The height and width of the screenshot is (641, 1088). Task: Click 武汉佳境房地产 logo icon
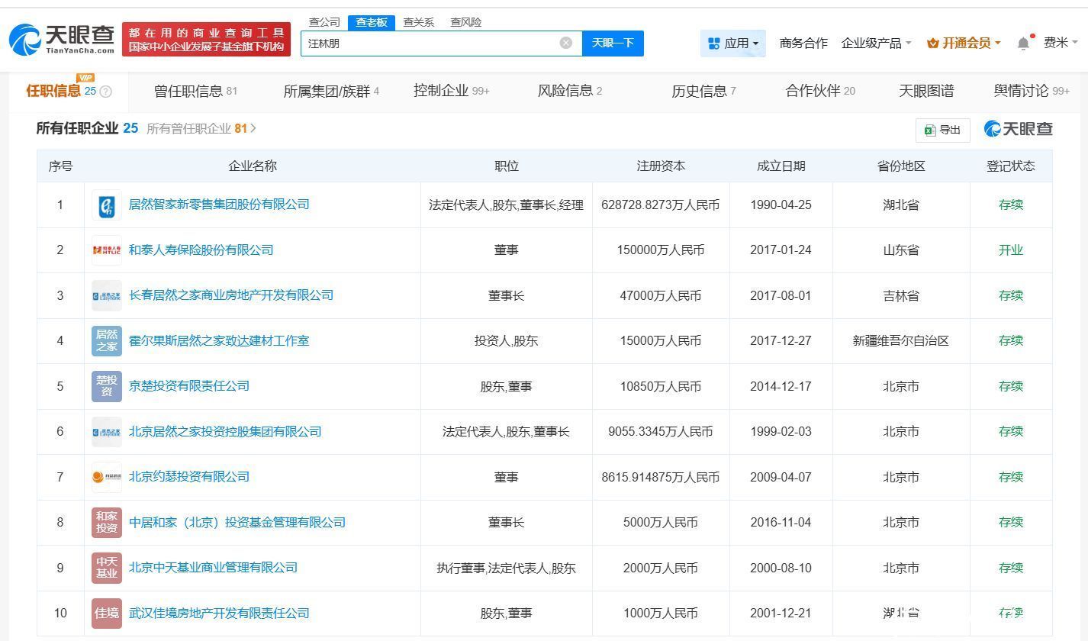(107, 614)
